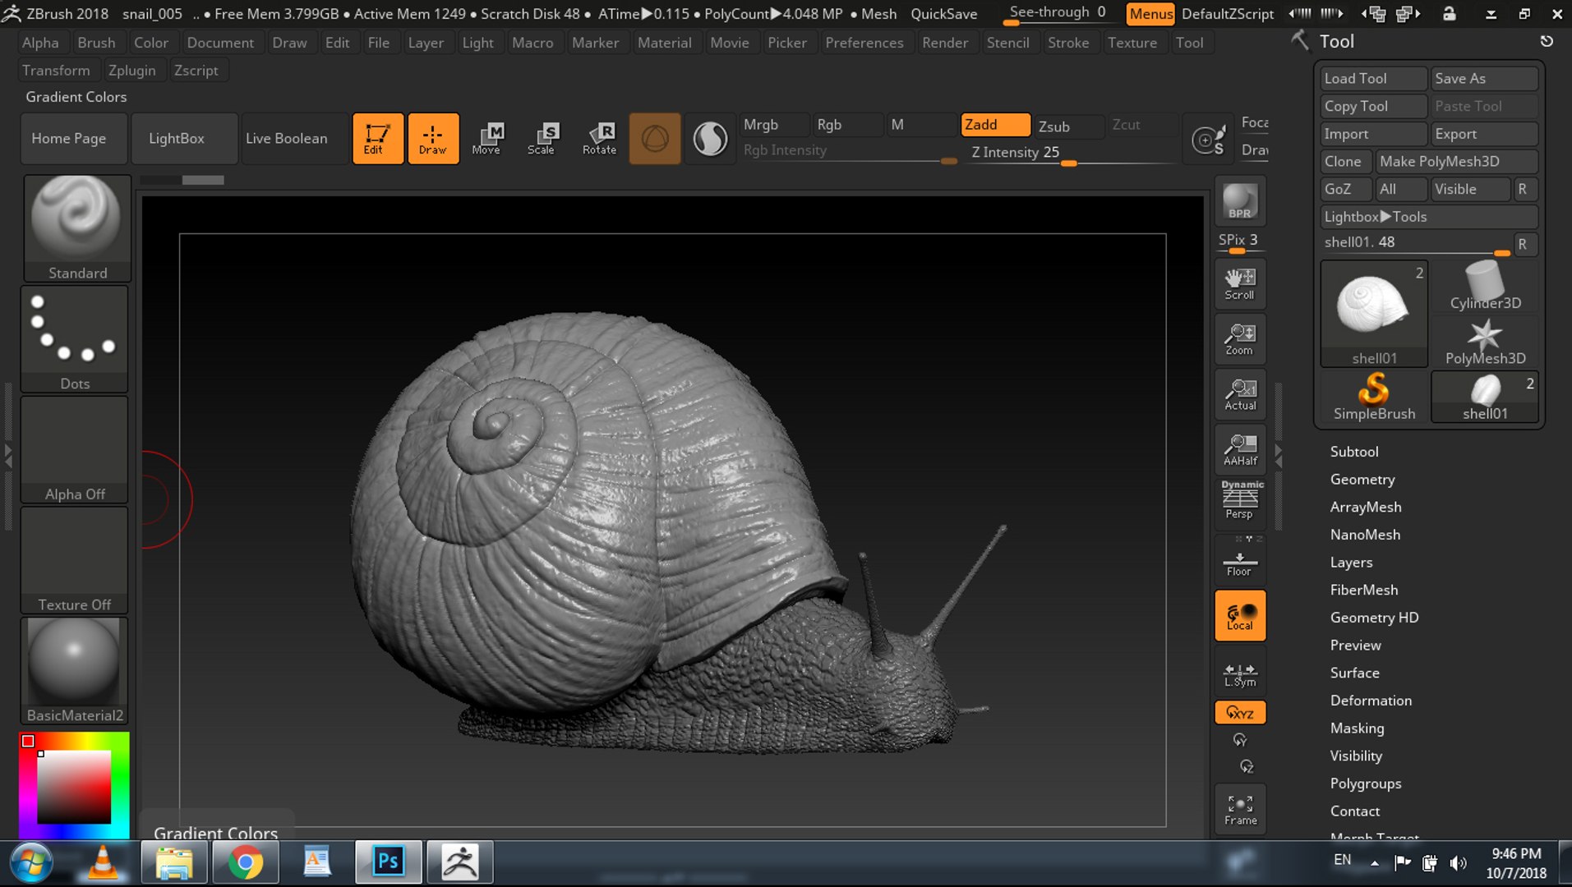Viewport: 1572px width, 887px height.
Task: Expand the NanoMesh subpalette
Action: click(x=1365, y=535)
